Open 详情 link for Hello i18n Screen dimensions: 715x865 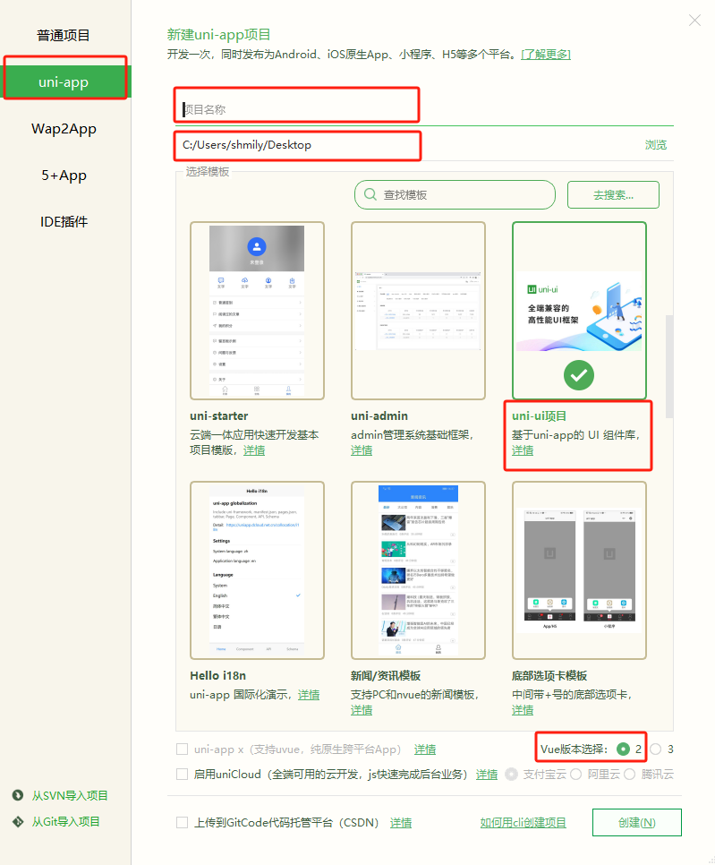[309, 695]
